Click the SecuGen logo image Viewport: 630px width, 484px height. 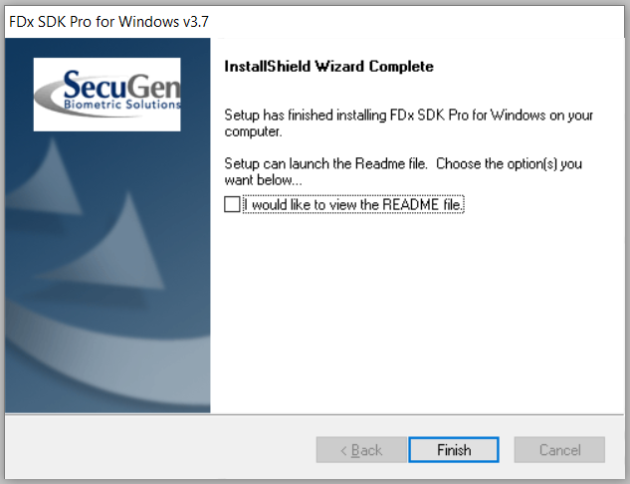[106, 95]
